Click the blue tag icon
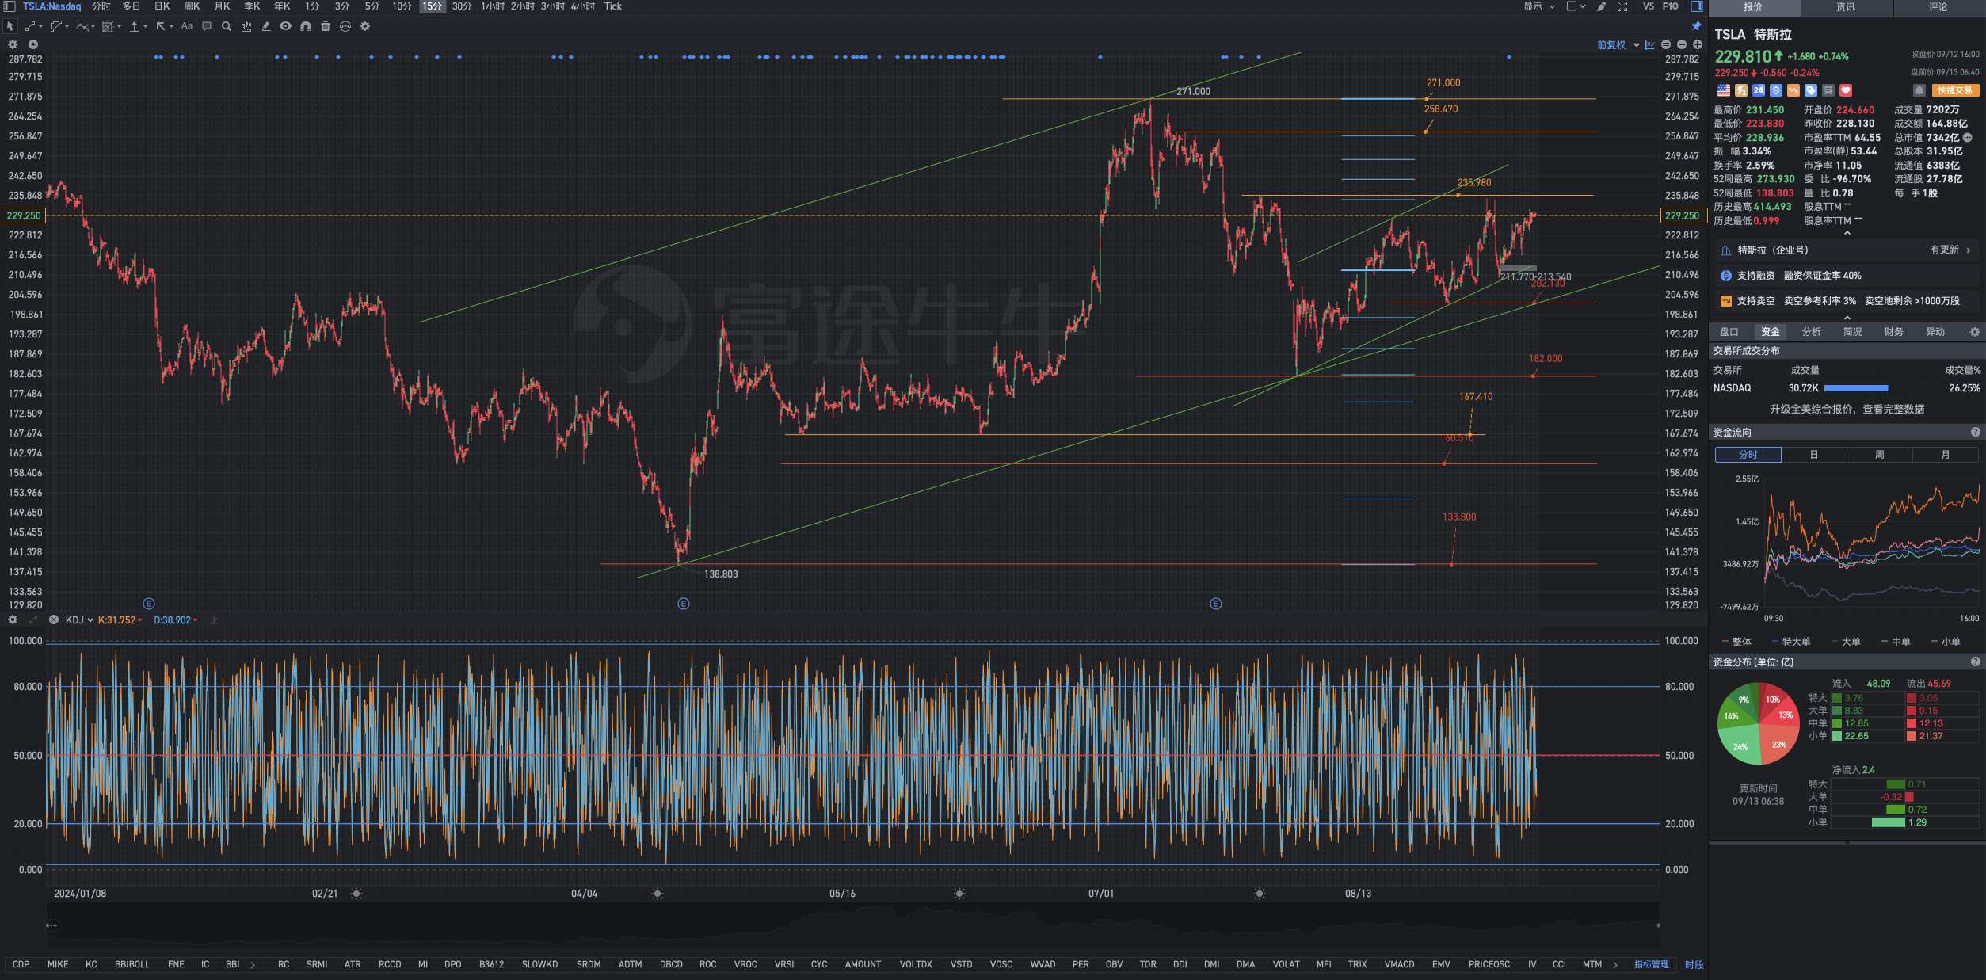Viewport: 1986px width, 980px height. pyautogui.click(x=1811, y=90)
